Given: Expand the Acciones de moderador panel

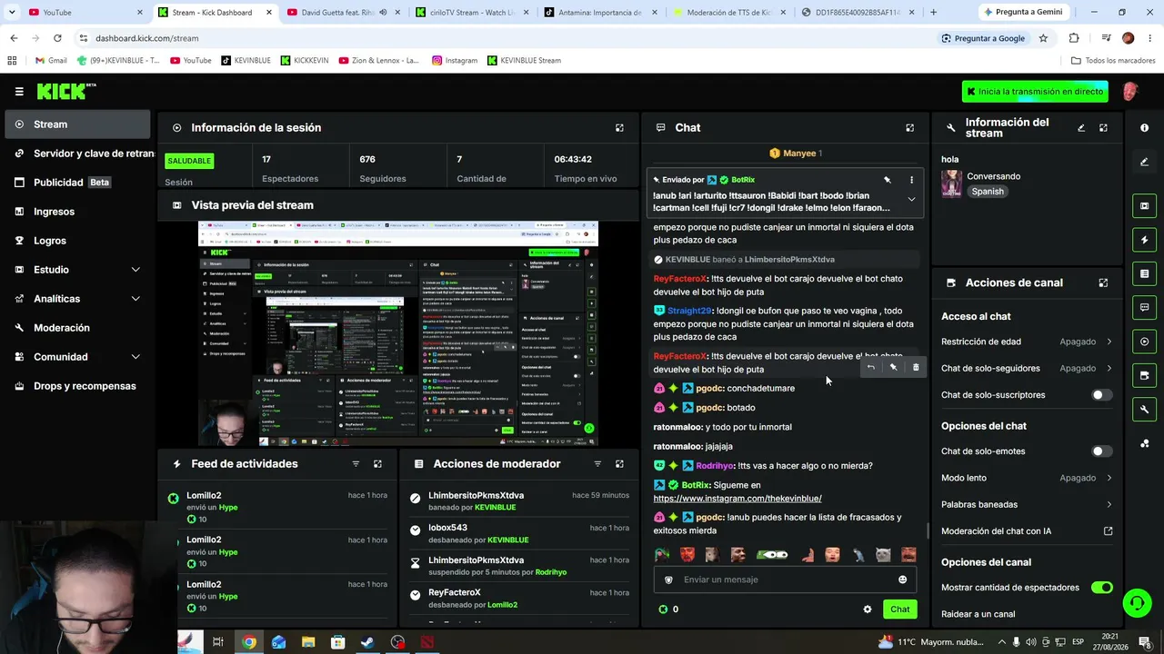Looking at the screenshot, I should [x=619, y=464].
